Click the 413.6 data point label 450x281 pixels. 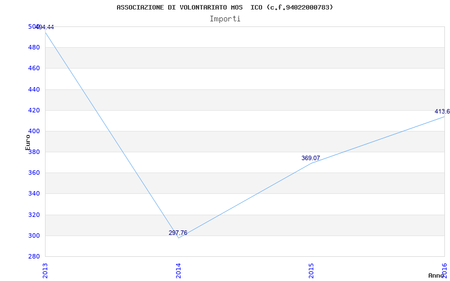pos(442,111)
